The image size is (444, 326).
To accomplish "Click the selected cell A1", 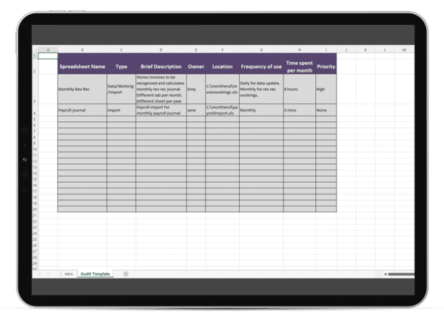I will (48, 56).
